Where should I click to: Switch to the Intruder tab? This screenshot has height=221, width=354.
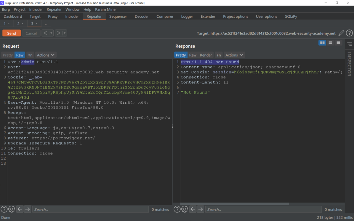pyautogui.click(x=72, y=17)
